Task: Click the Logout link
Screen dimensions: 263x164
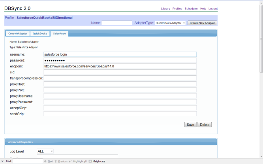Action: tap(213, 9)
